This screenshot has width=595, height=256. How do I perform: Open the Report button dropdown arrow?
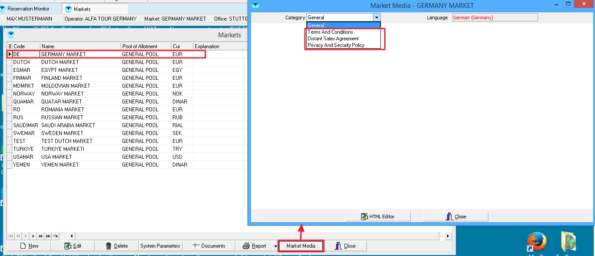[276, 246]
